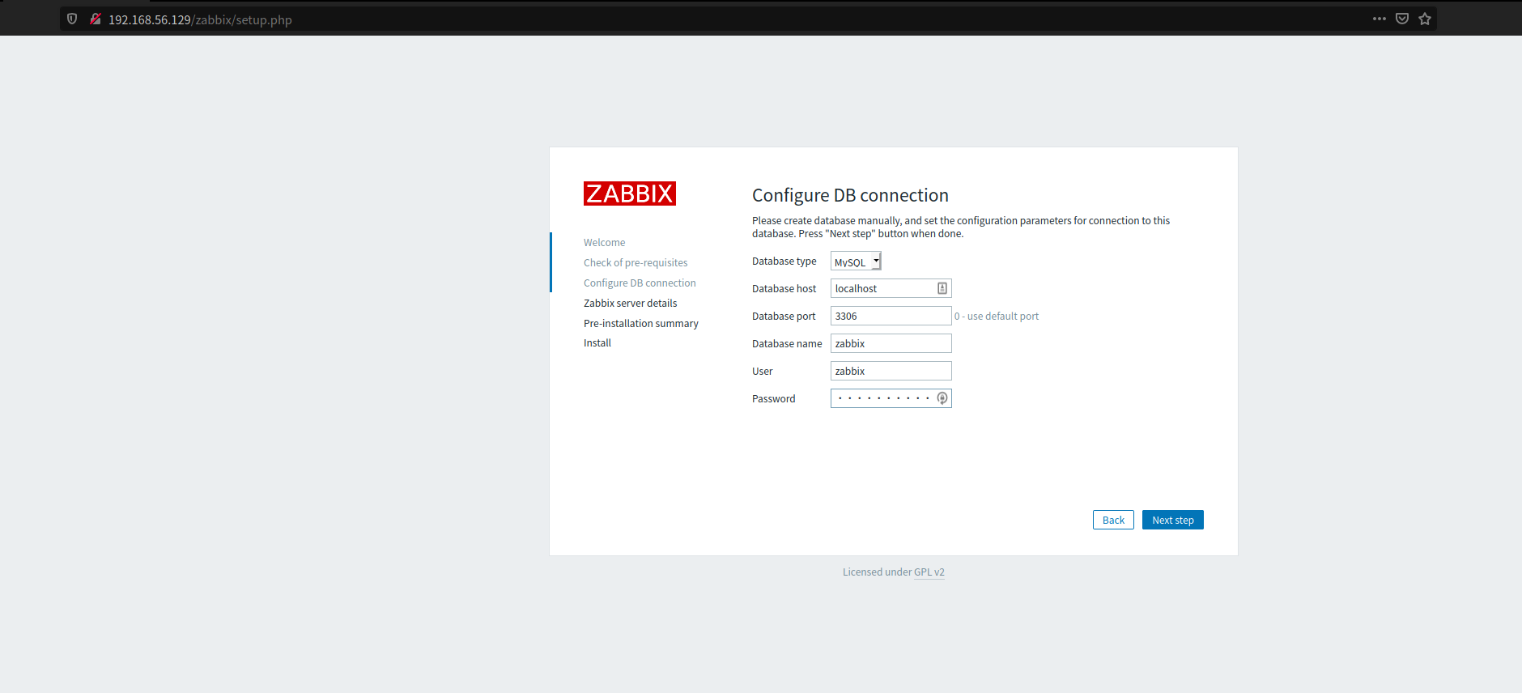Select Check of pre-requisites step
This screenshot has width=1522, height=693.
[x=636, y=263]
